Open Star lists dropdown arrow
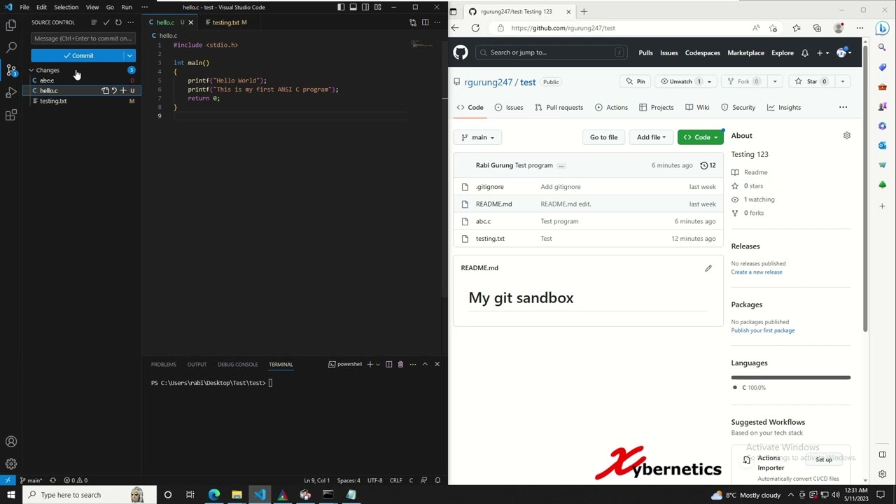The image size is (896, 504). pos(843,81)
